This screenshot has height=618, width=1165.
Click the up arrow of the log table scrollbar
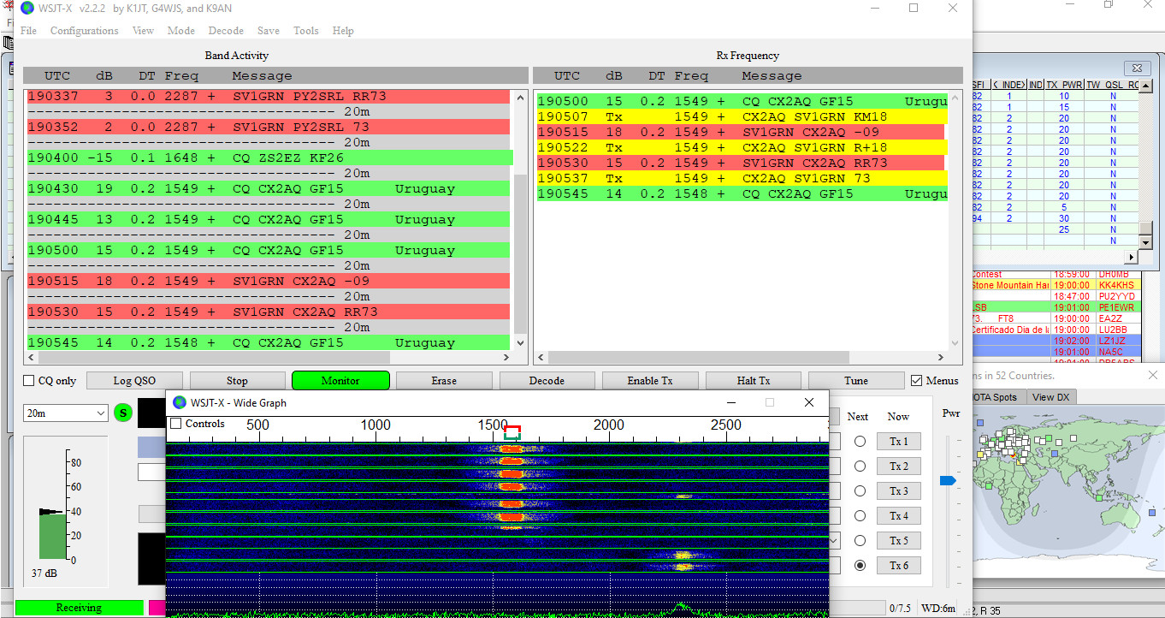tap(1145, 85)
